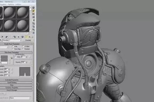Click the Make Material Copy icon
This screenshot has width=154, height=102.
[6, 37]
